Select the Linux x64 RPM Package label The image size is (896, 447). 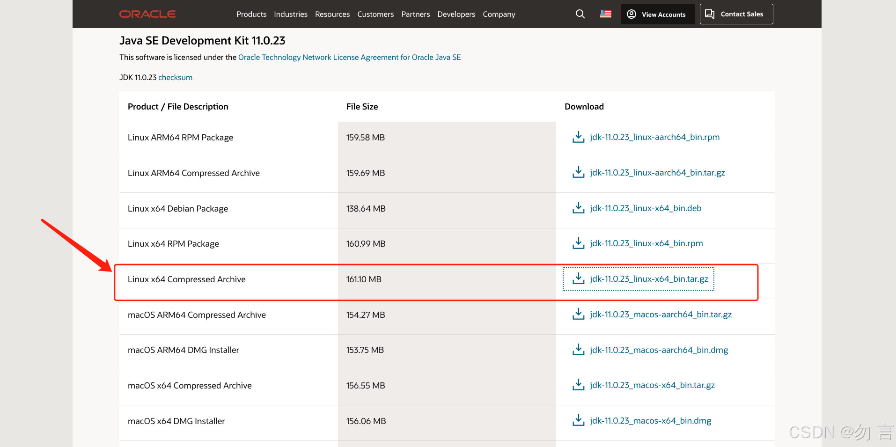173,244
